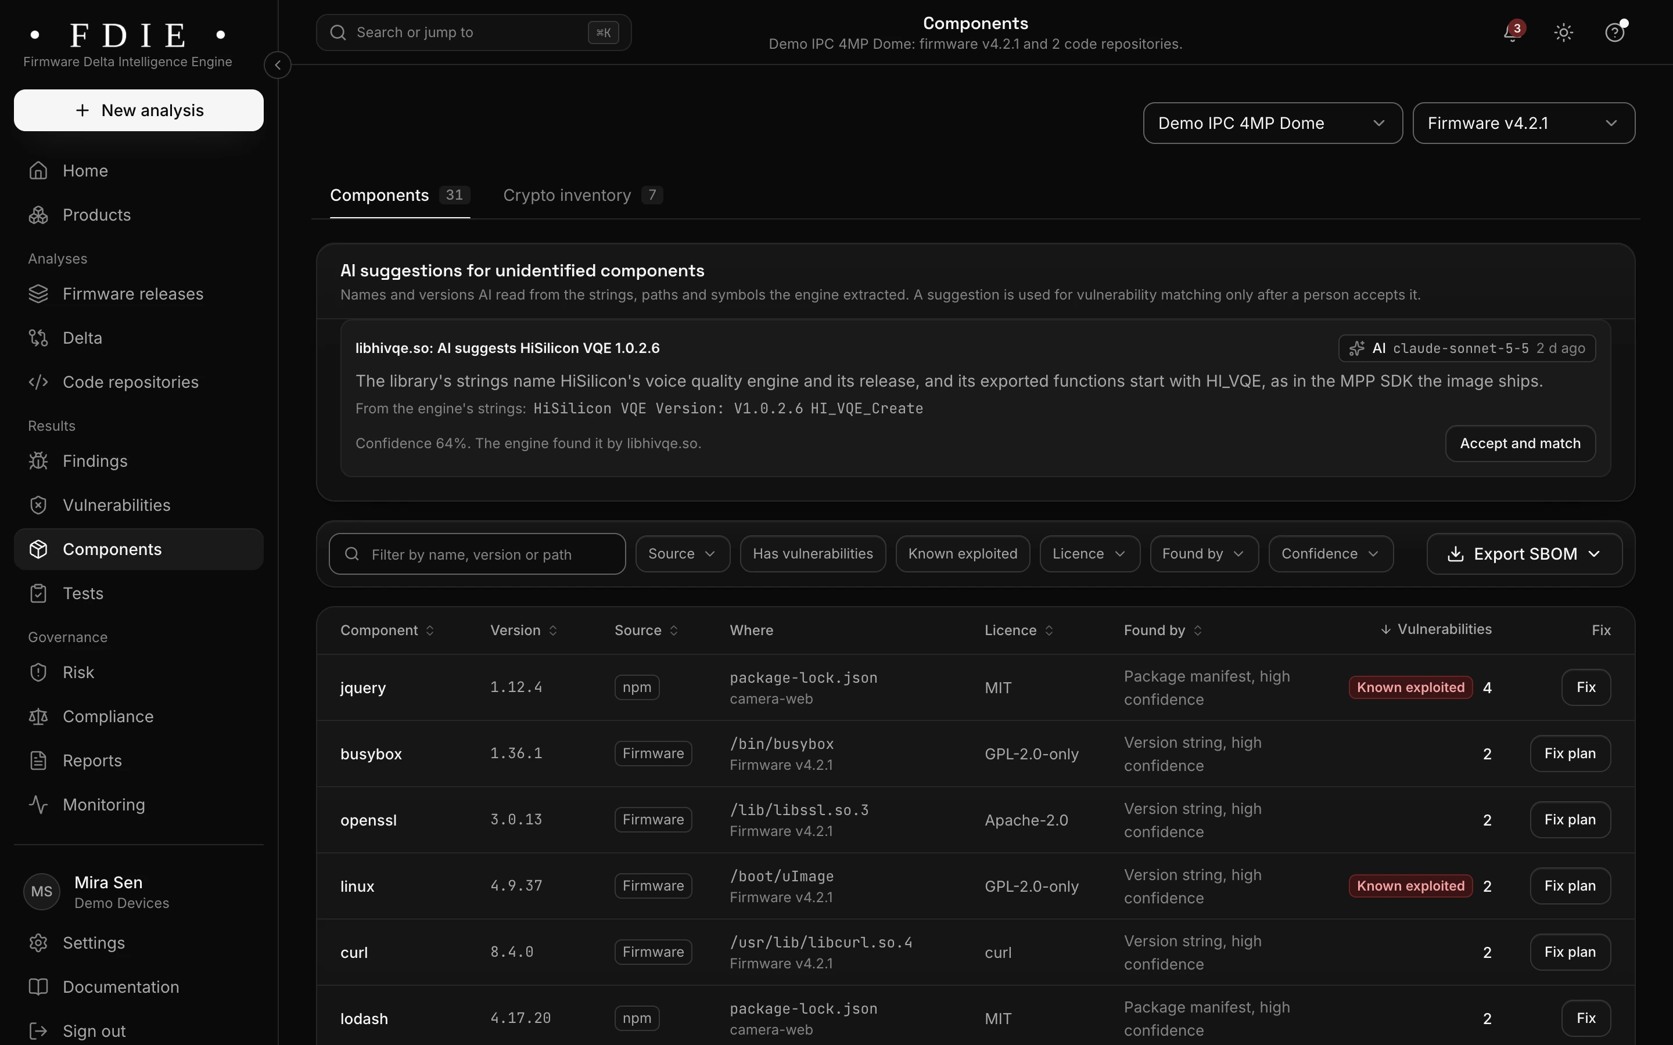Image resolution: width=1673 pixels, height=1045 pixels.
Task: Click the New analysis button
Action: click(x=139, y=110)
